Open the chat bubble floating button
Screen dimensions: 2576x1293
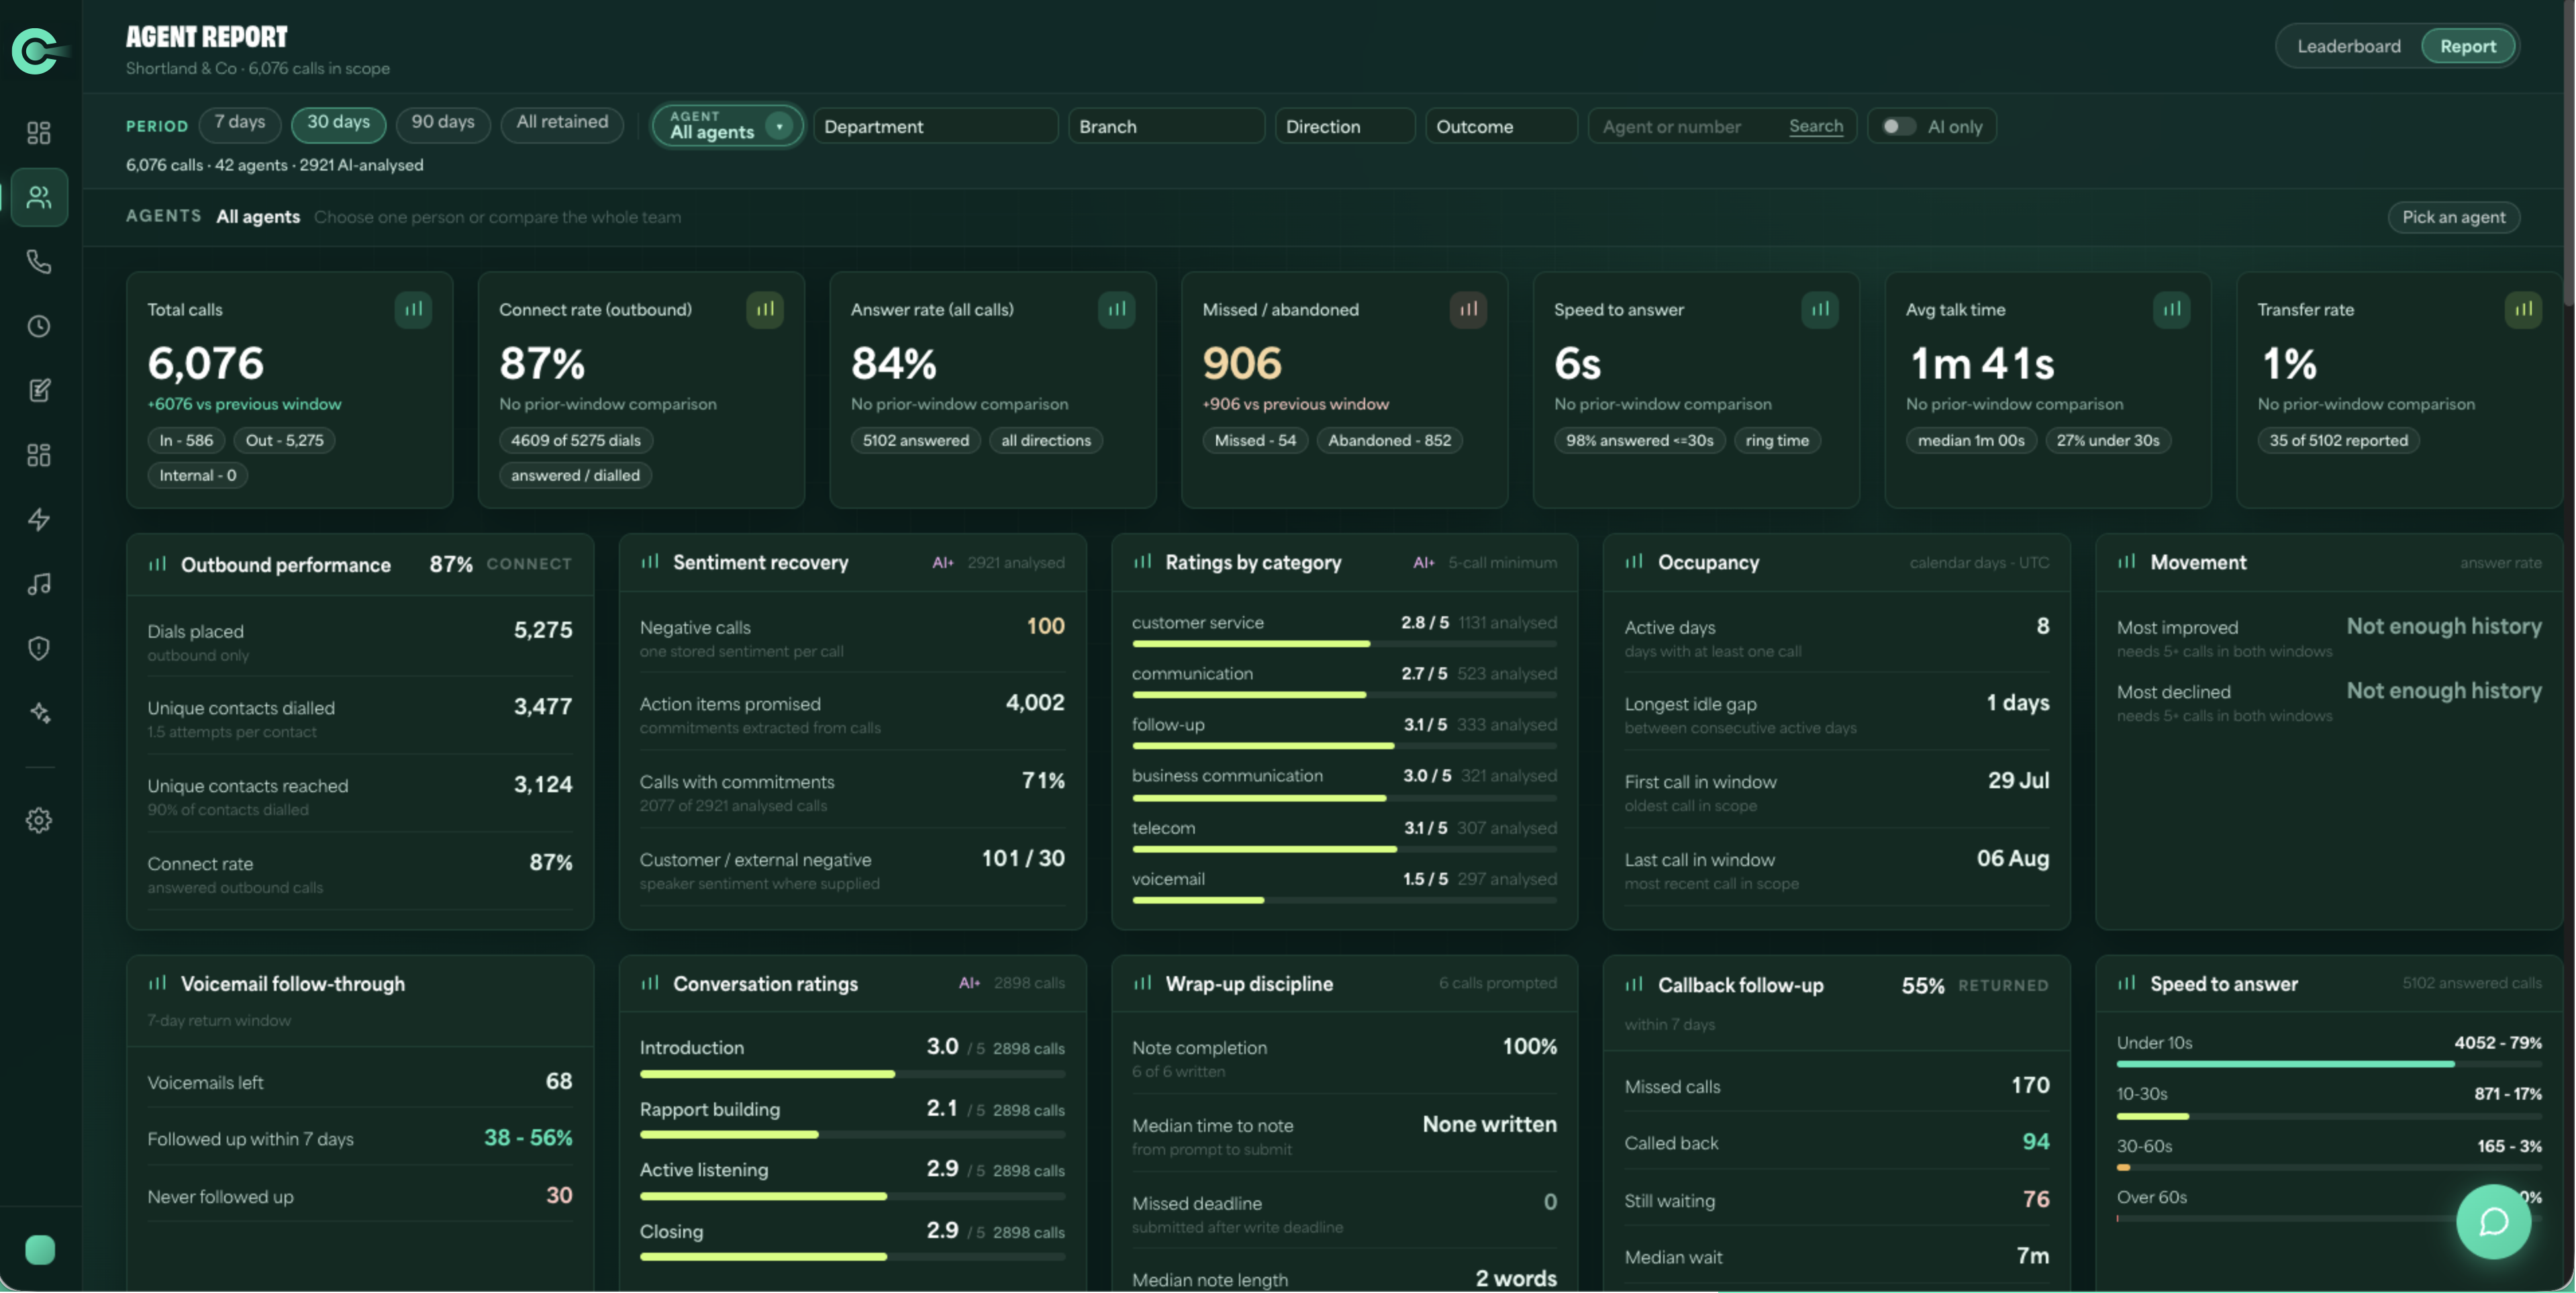tap(2493, 1221)
